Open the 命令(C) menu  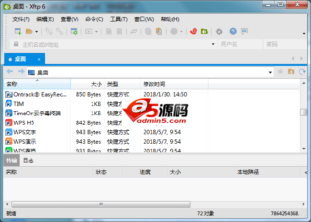(x=94, y=19)
